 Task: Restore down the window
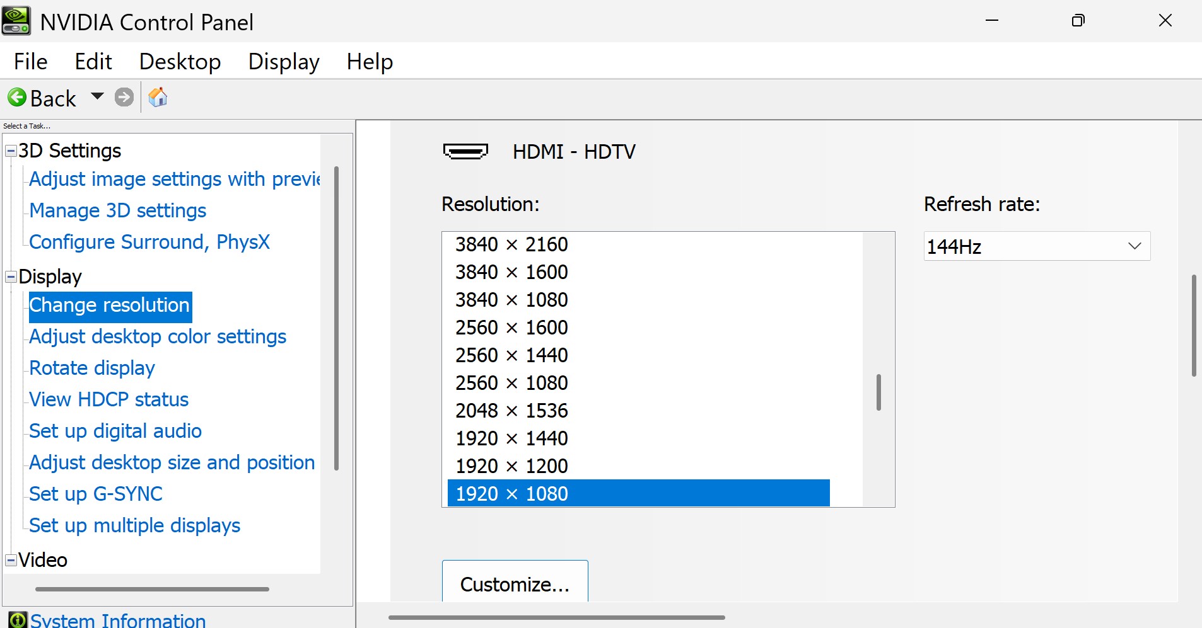1078,21
